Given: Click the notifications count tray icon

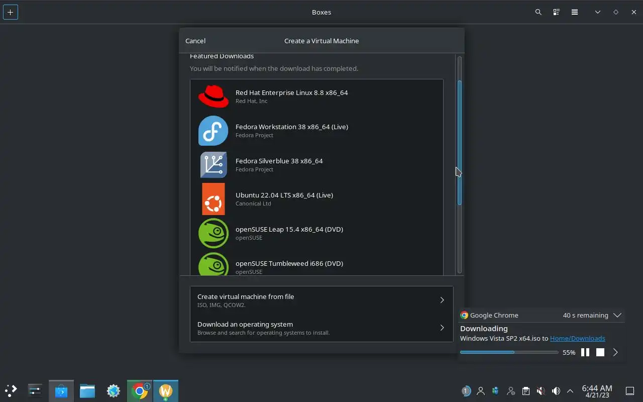Looking at the screenshot, I should pos(466,391).
